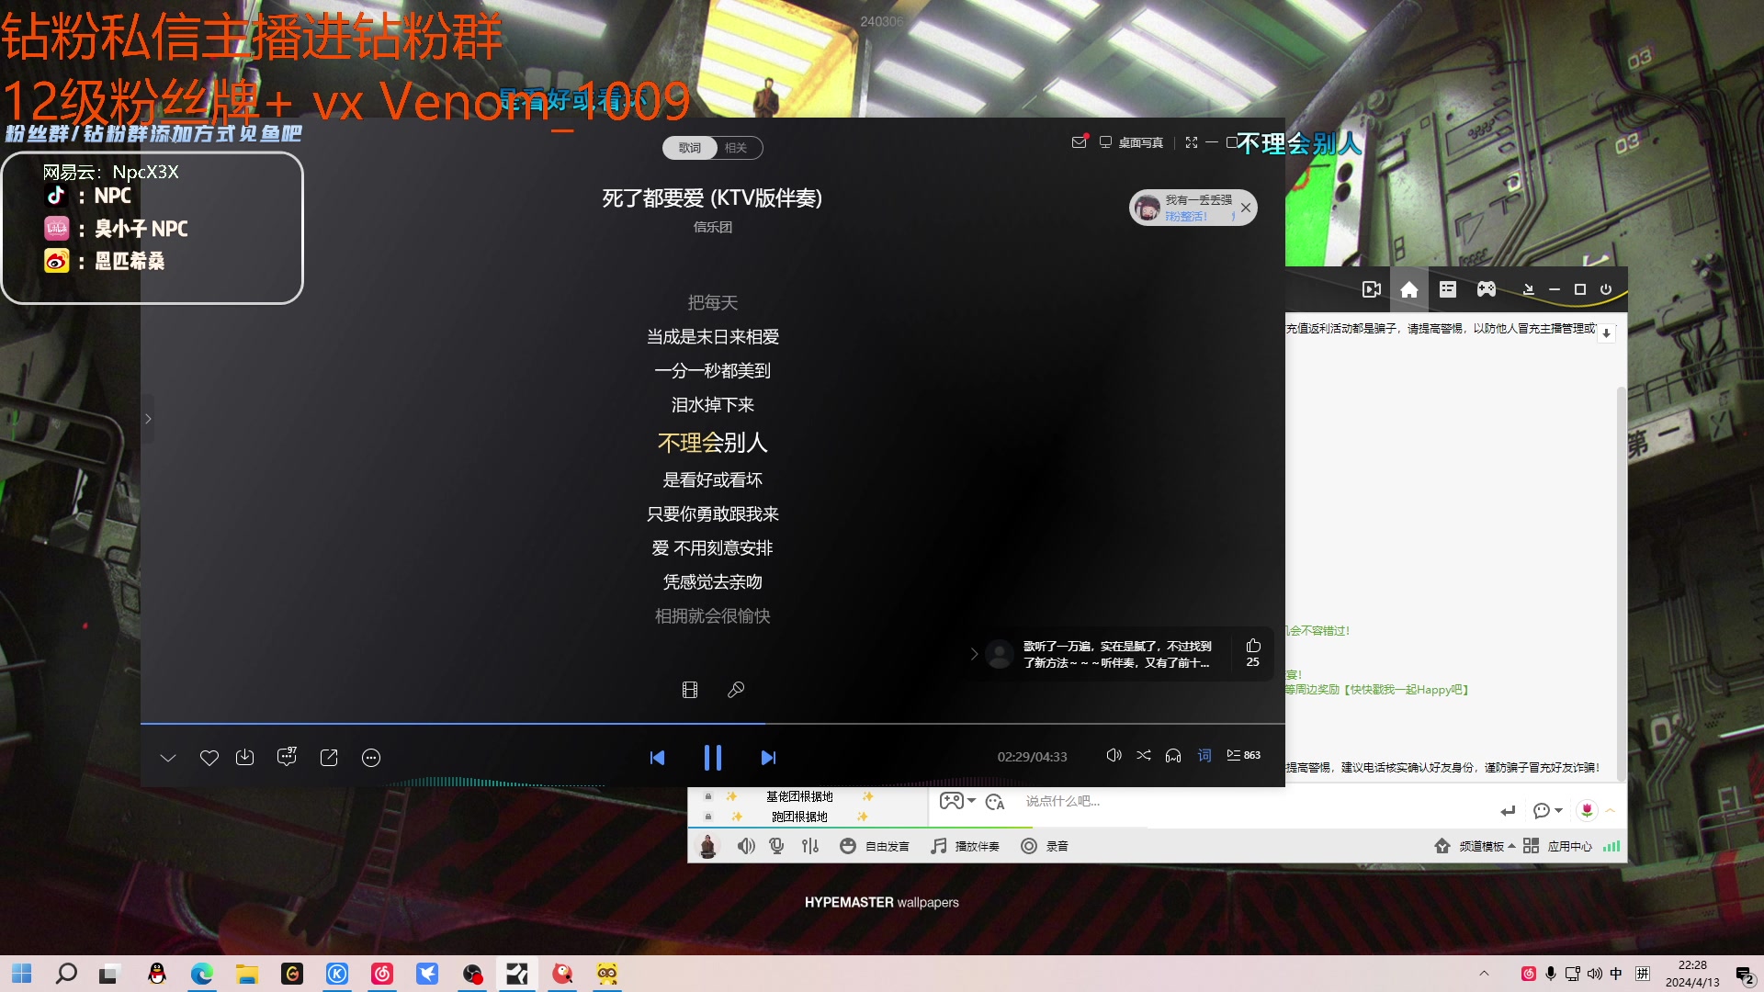1764x992 pixels.
Task: Click the mini-mode arrow icon in chat window
Action: (1529, 289)
